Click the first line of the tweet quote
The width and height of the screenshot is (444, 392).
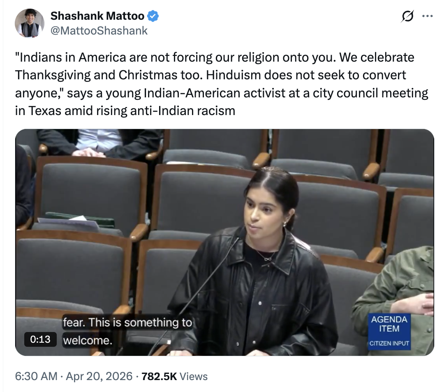pyautogui.click(x=215, y=58)
